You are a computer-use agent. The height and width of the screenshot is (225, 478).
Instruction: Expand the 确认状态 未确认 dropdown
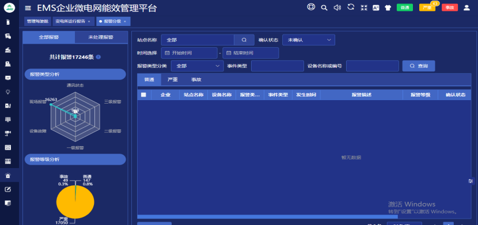[x=309, y=40]
